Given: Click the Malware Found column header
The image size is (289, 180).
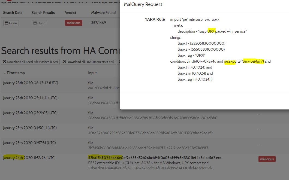Looking at the screenshot, I should [103, 13].
